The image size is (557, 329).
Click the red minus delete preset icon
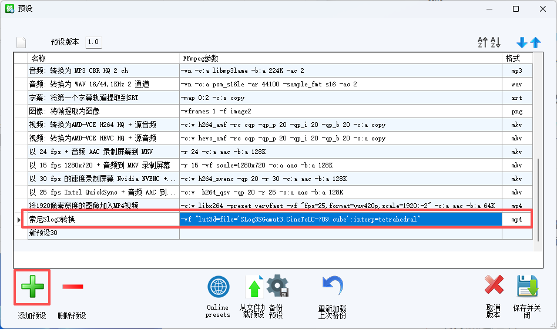72,286
